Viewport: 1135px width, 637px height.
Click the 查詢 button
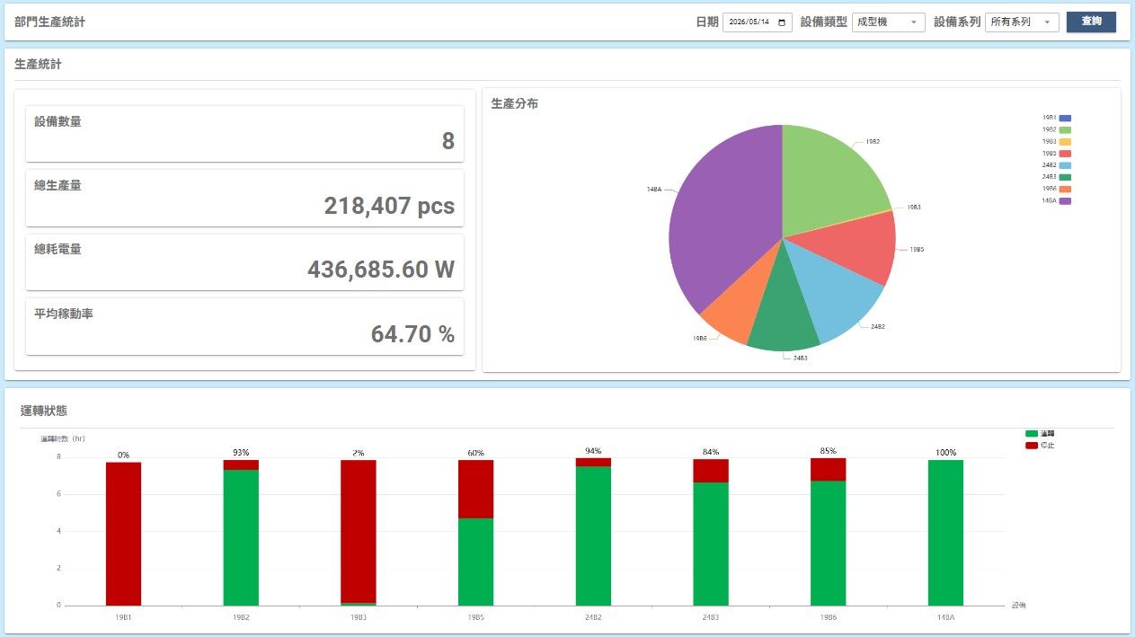[x=1091, y=22]
